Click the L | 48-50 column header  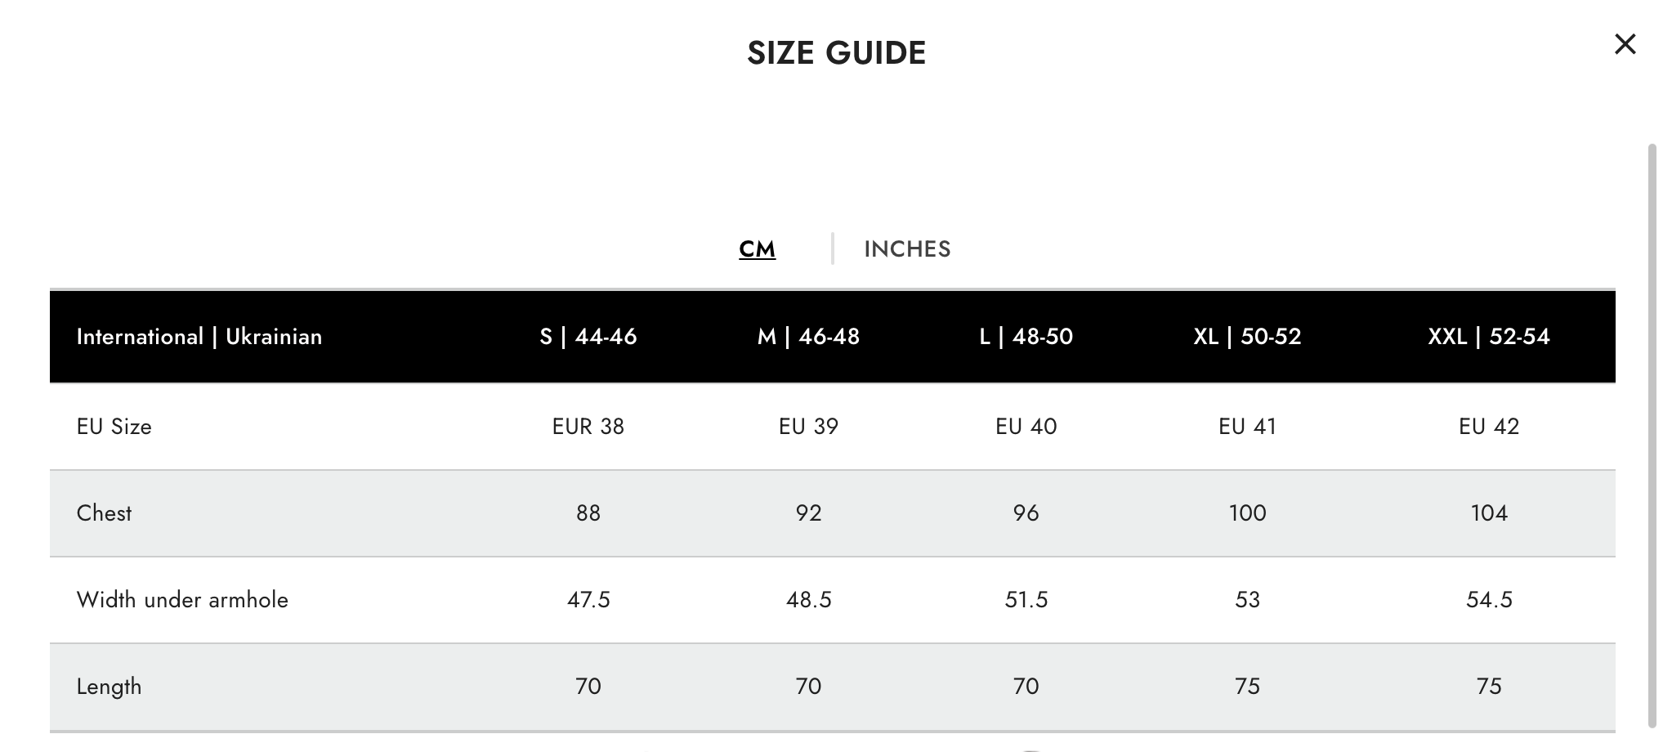coord(1026,337)
